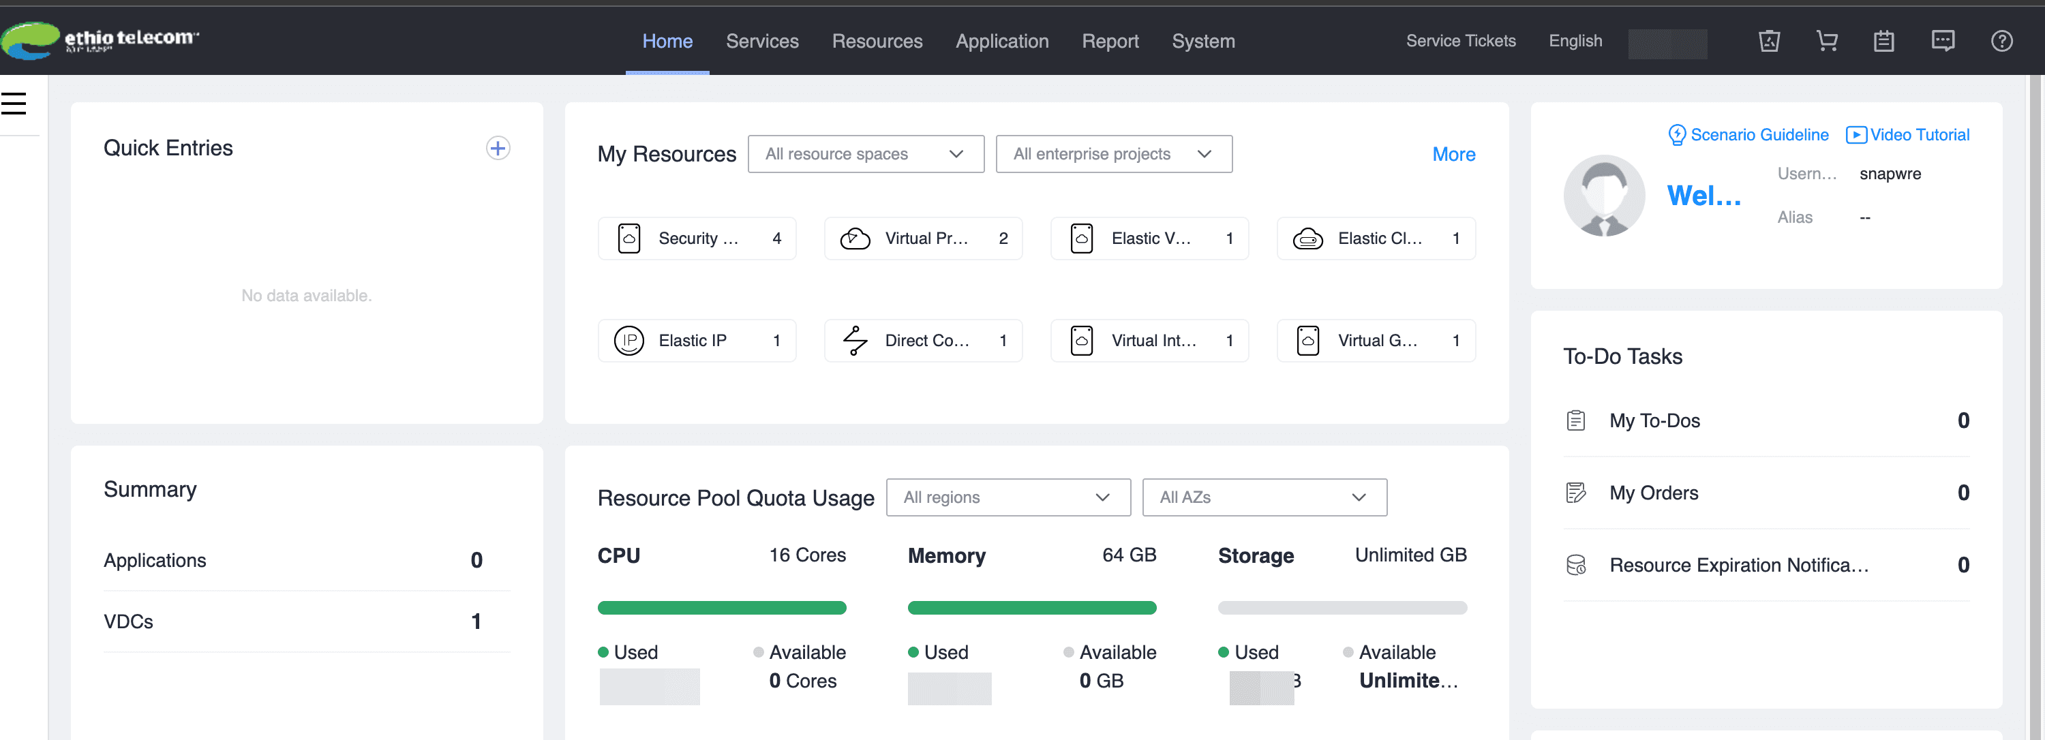Viewport: 2045px width, 740px height.
Task: Open Elastic V... resource card
Action: [x=1149, y=238]
